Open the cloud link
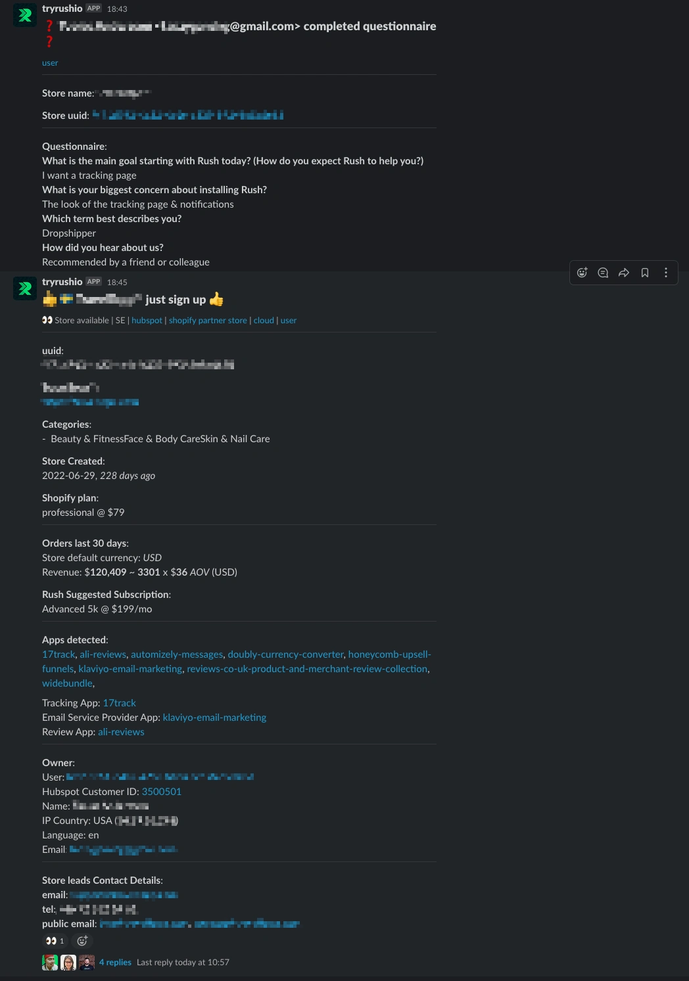Viewport: 689px width, 981px height. [264, 320]
